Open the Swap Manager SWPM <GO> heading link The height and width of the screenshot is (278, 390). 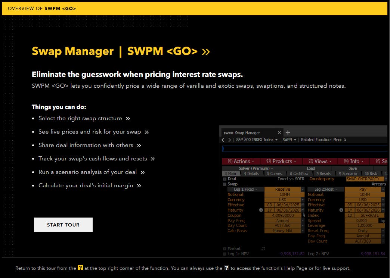[x=121, y=51]
